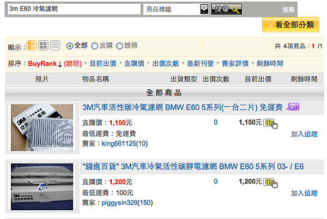Click bid count 0 of second listing

[x=216, y=181]
